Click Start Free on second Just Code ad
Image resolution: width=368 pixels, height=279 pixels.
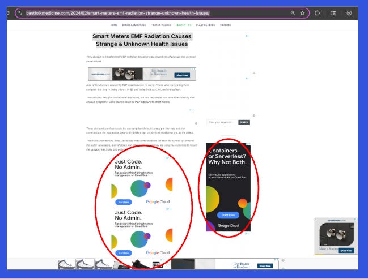[124, 253]
